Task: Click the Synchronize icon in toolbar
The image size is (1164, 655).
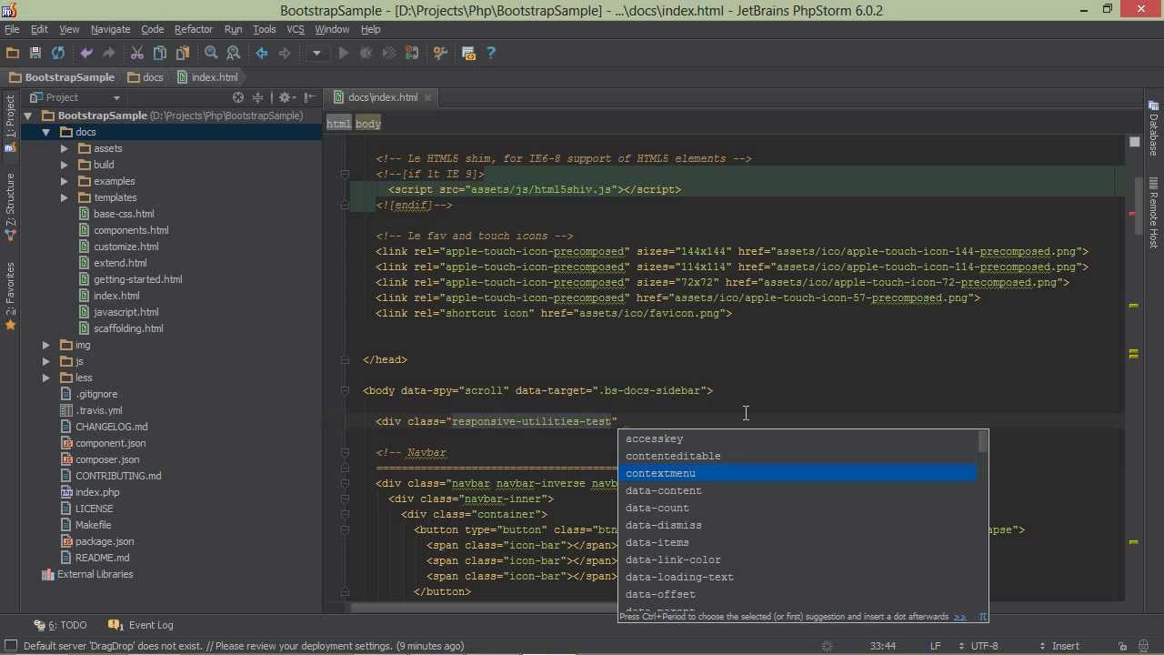Action: click(58, 53)
